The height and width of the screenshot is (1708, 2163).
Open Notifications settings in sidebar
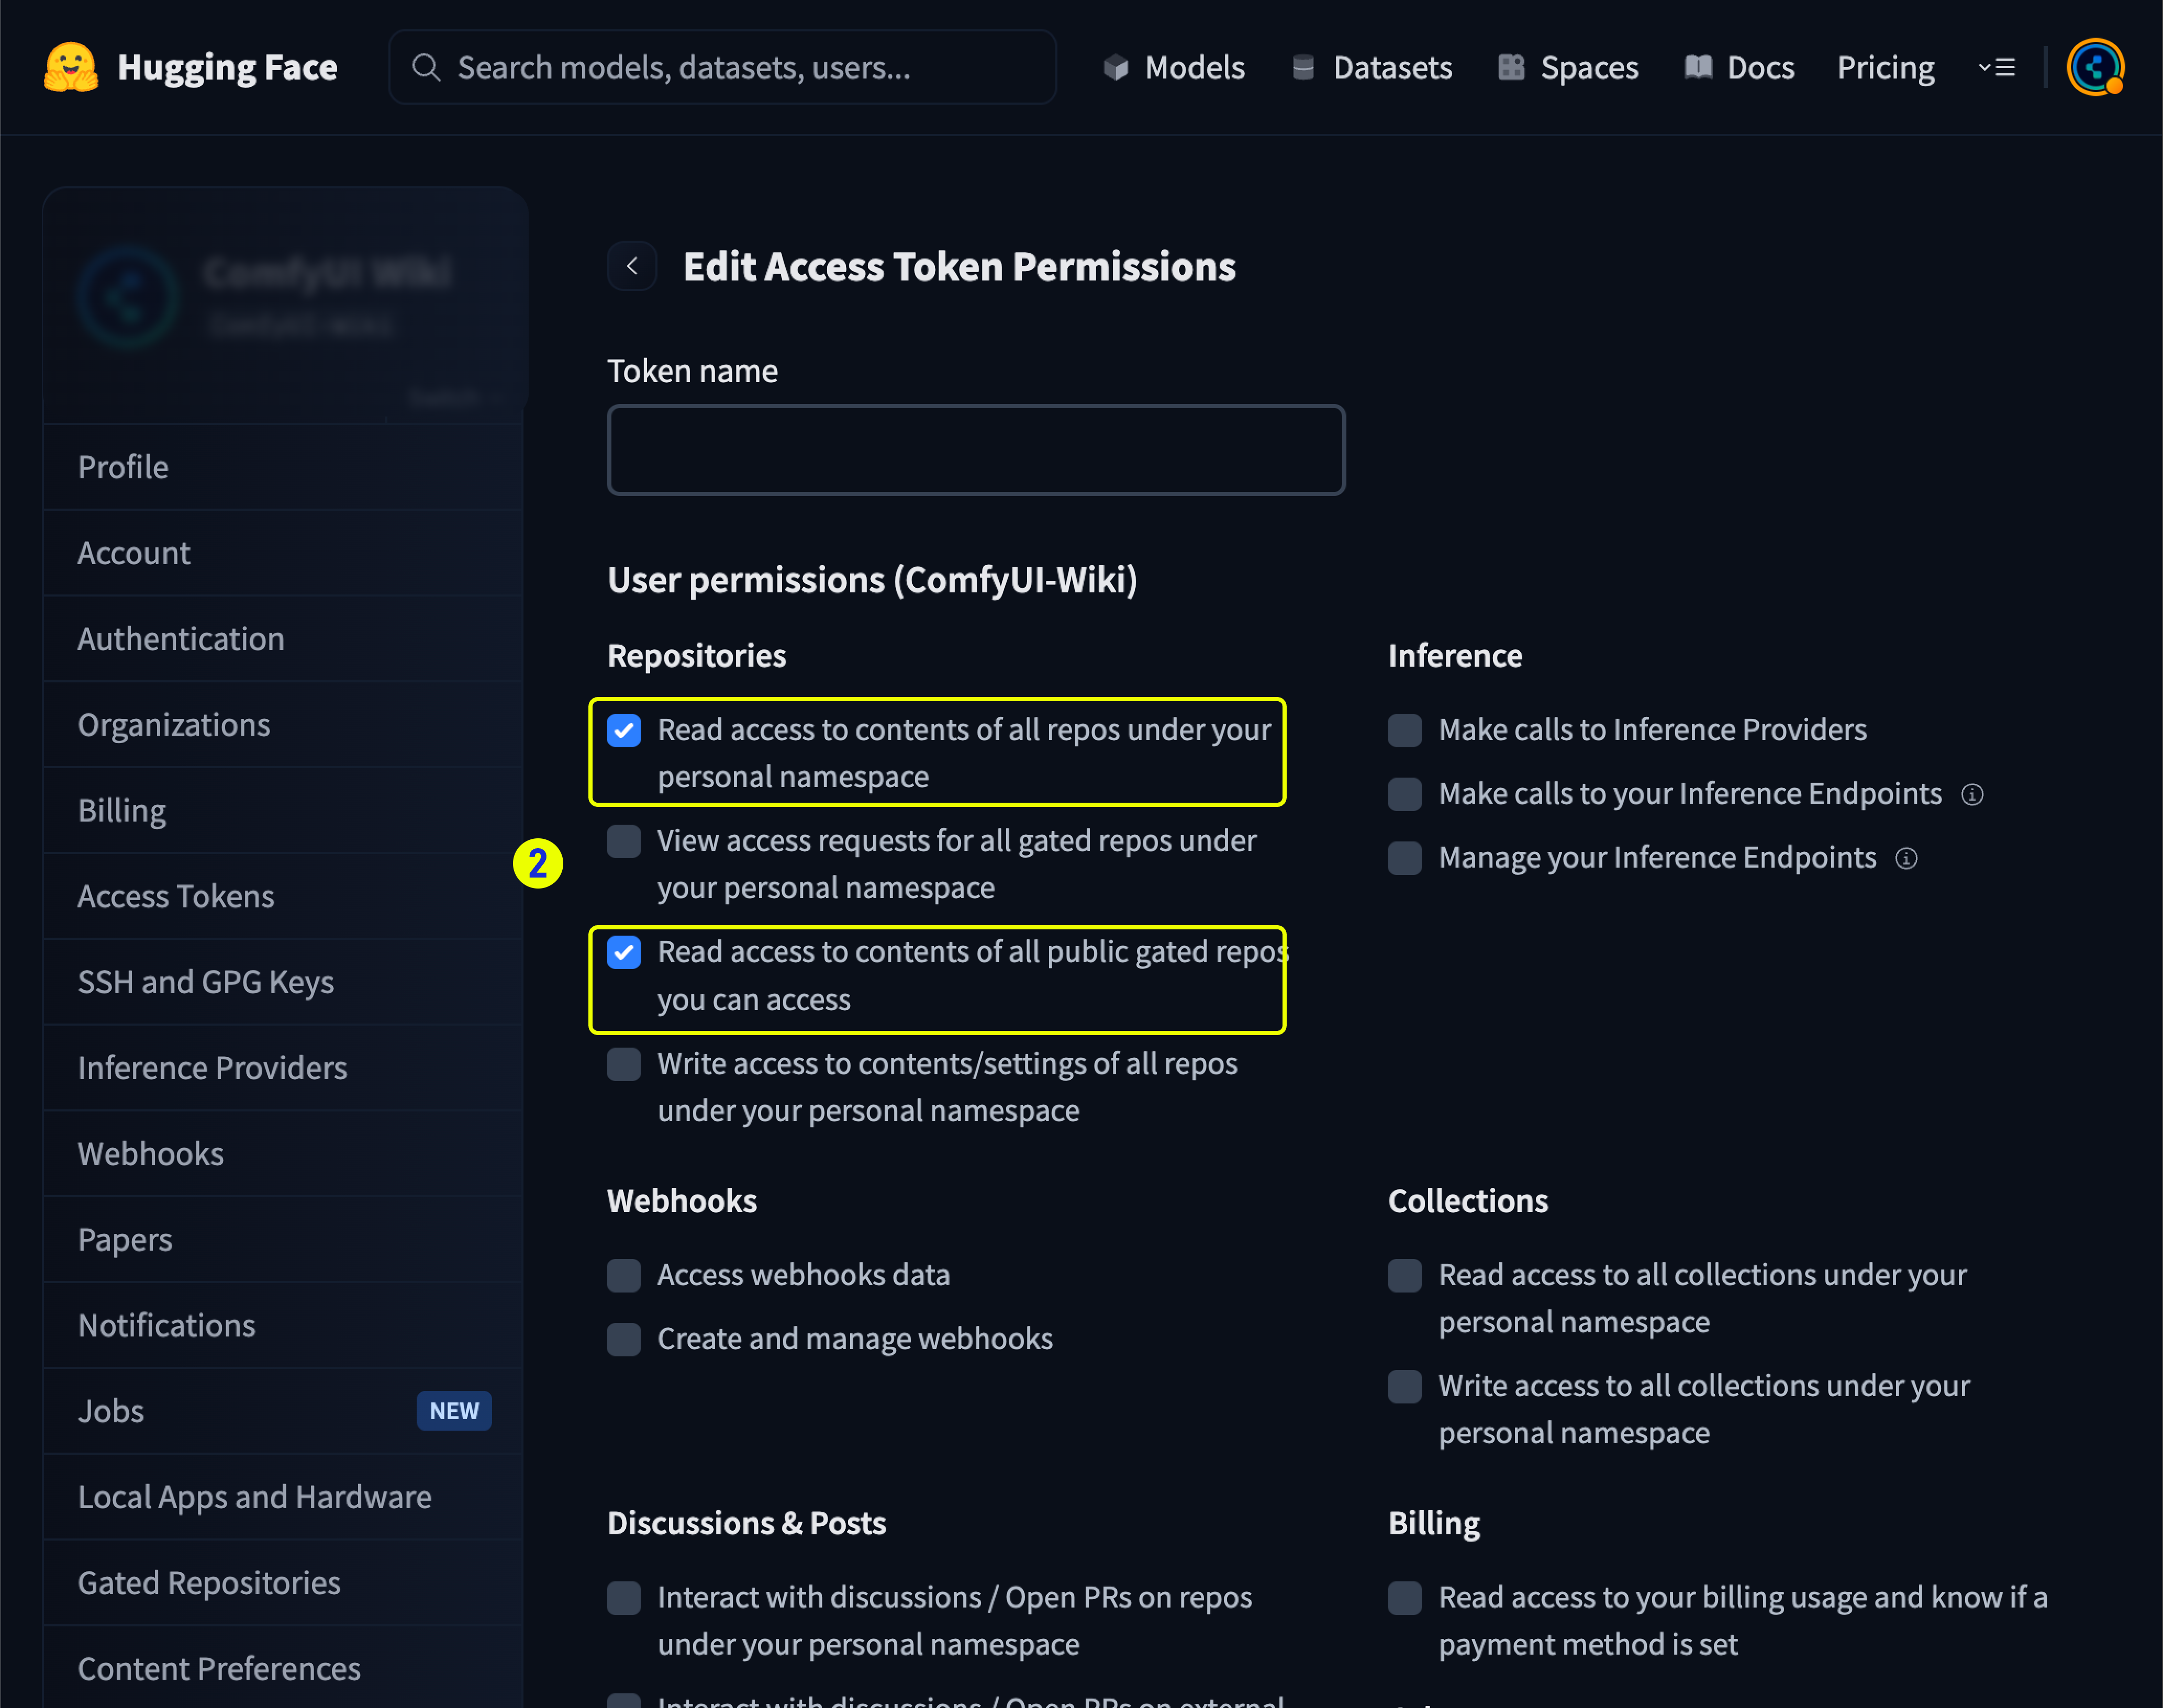click(166, 1324)
